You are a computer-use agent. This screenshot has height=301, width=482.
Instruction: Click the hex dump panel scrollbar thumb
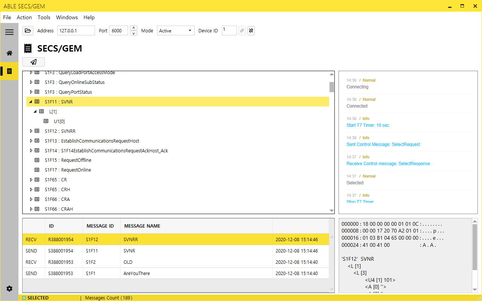pos(475,247)
